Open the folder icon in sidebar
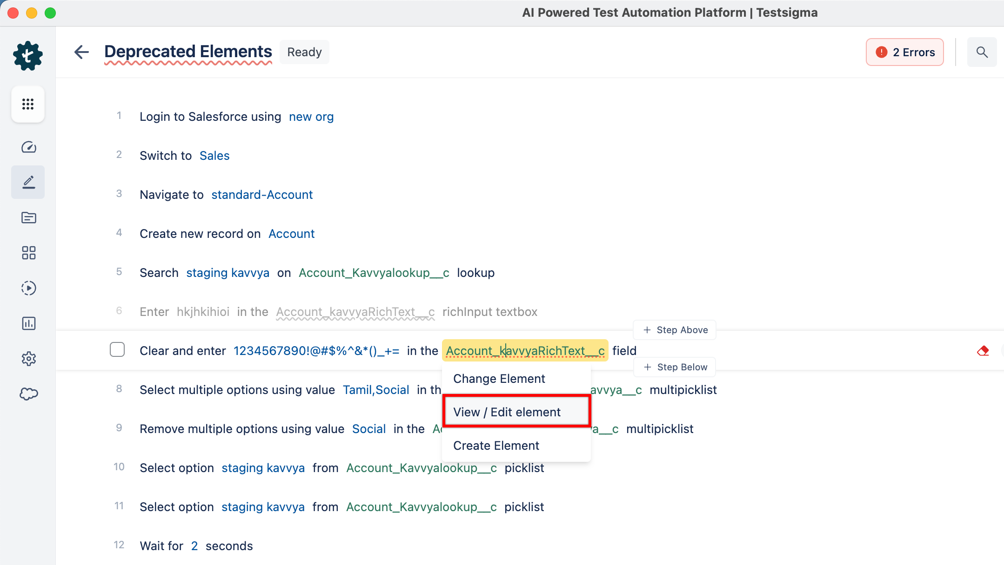This screenshot has width=1004, height=565. point(28,217)
